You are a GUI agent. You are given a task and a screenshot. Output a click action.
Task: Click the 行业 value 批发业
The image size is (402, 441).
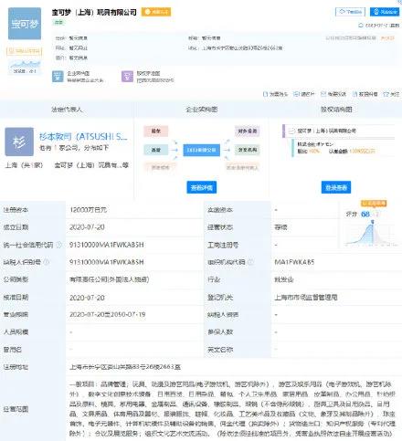pos(284,279)
